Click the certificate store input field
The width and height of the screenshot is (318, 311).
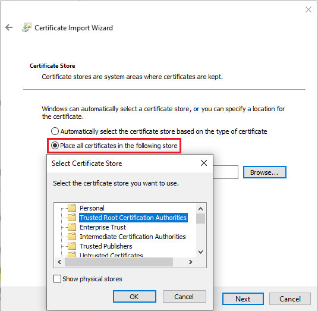(225, 172)
